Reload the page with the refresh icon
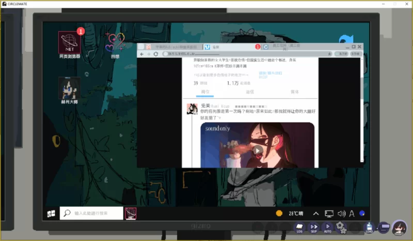413x241 pixels. point(156,54)
